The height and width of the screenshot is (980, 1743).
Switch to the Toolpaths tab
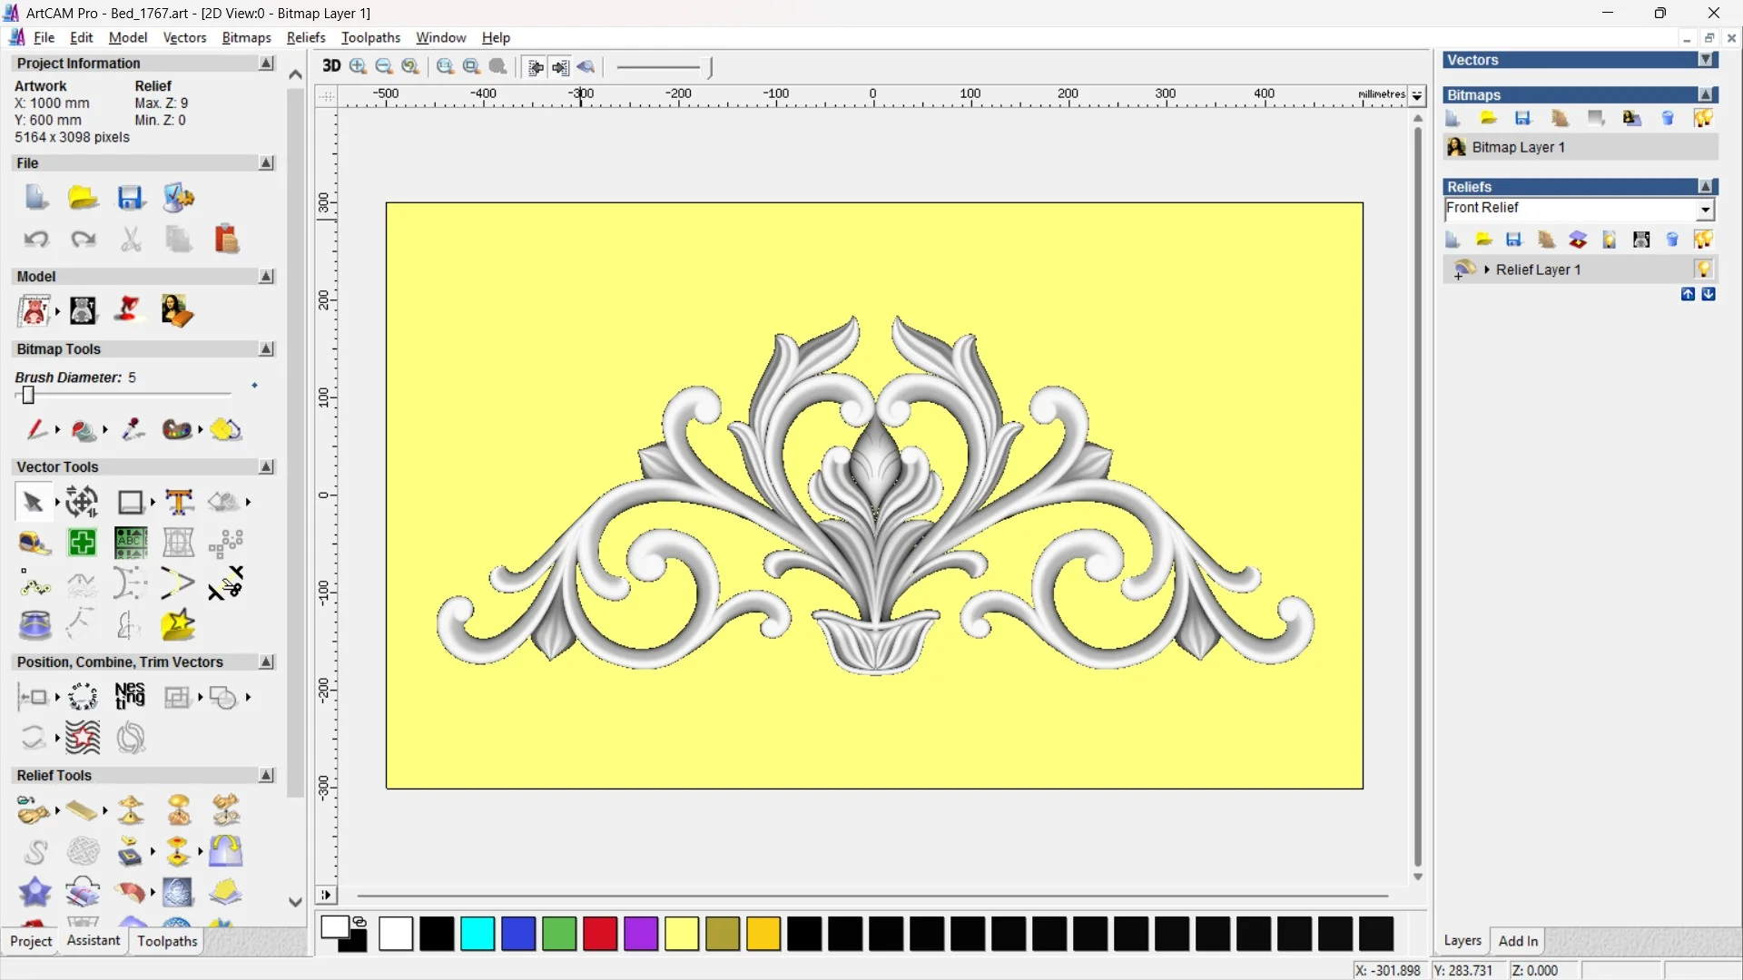pos(167,941)
